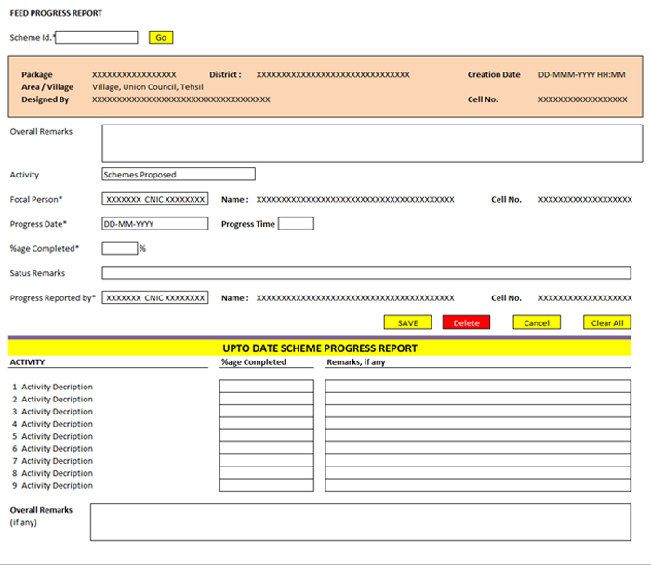The height and width of the screenshot is (565, 651).
Task: Click the yellow Go button
Action: click(161, 37)
